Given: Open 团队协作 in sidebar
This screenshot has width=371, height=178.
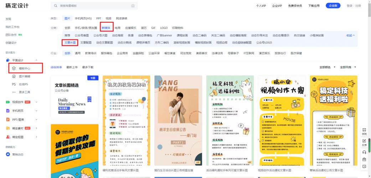Looking at the screenshot, I should point(11,35).
